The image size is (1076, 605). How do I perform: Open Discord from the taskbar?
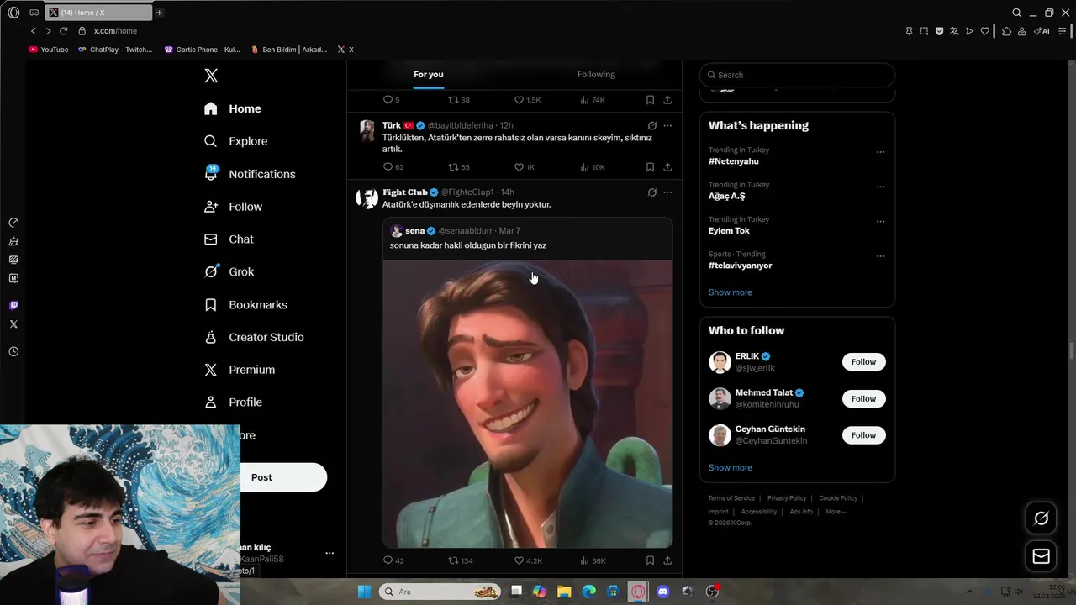click(662, 592)
